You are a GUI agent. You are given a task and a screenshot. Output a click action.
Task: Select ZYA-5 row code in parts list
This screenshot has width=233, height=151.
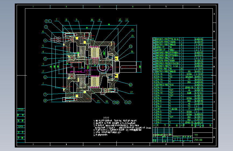[159, 112]
